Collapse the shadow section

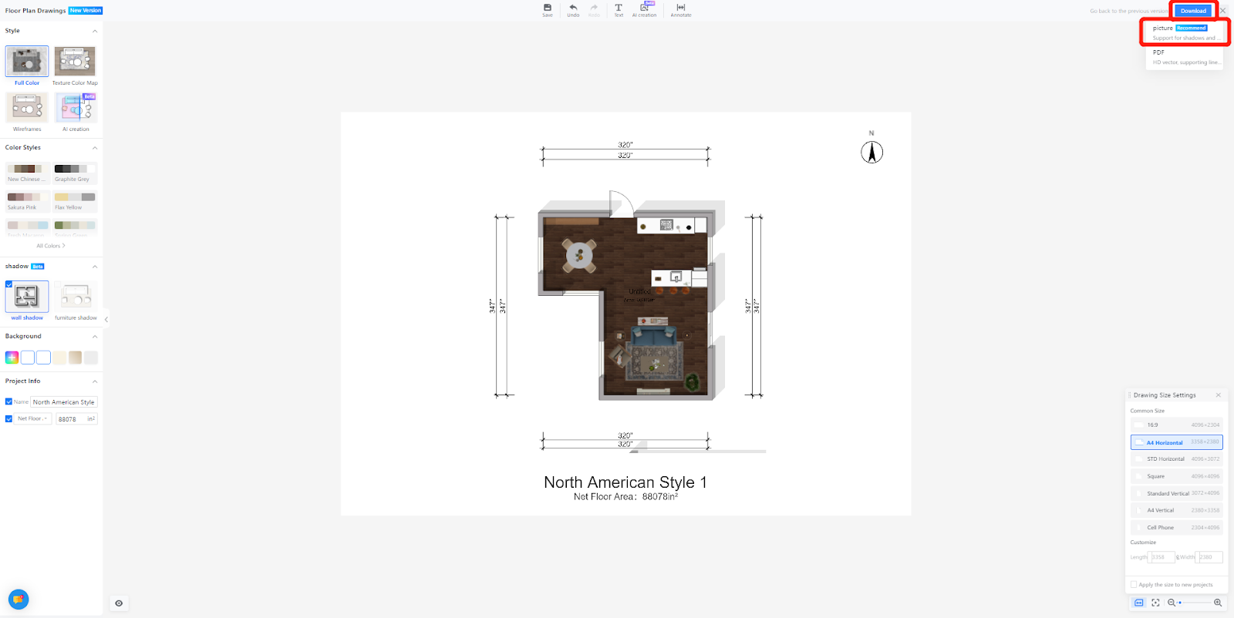(95, 267)
